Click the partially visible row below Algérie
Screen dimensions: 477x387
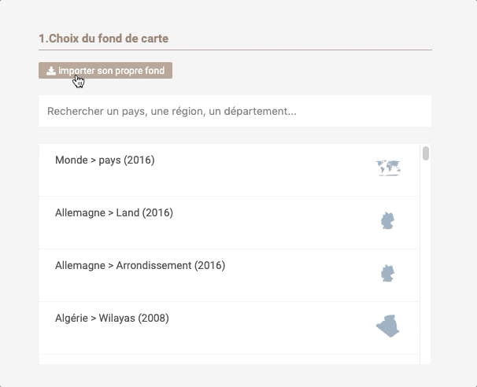(228, 359)
